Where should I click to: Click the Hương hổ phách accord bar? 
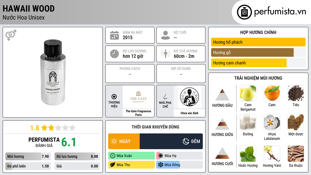[258, 42]
